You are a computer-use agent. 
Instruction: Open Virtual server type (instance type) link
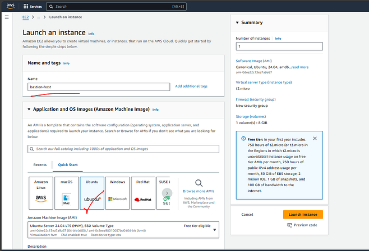pyautogui.click(x=264, y=82)
